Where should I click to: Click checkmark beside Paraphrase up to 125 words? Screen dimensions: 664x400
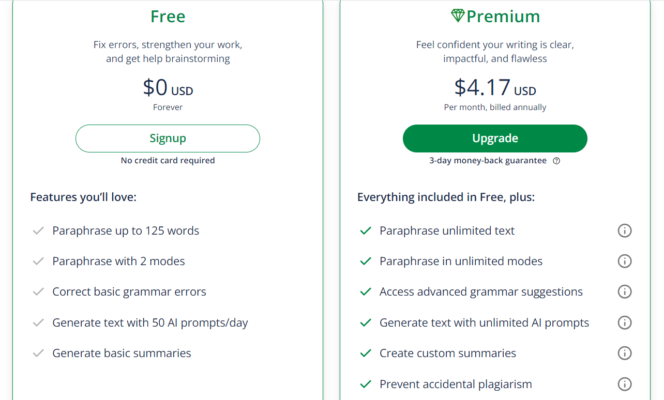coord(38,231)
